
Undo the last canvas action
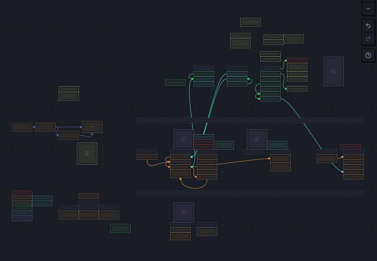[368, 26]
